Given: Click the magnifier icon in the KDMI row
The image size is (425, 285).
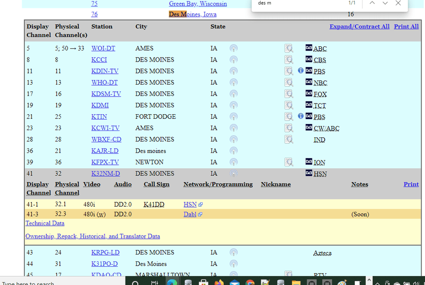Looking at the screenshot, I should [x=289, y=105].
